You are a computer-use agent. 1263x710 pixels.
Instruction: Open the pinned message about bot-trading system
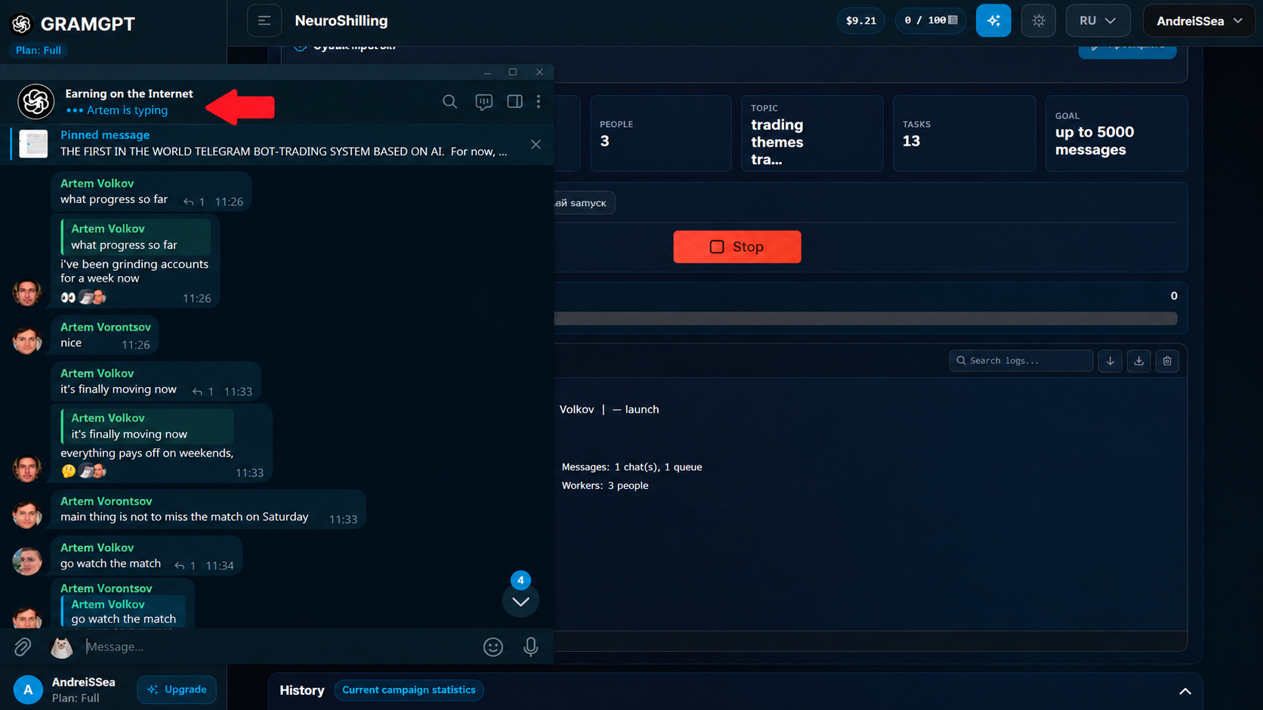(x=283, y=143)
